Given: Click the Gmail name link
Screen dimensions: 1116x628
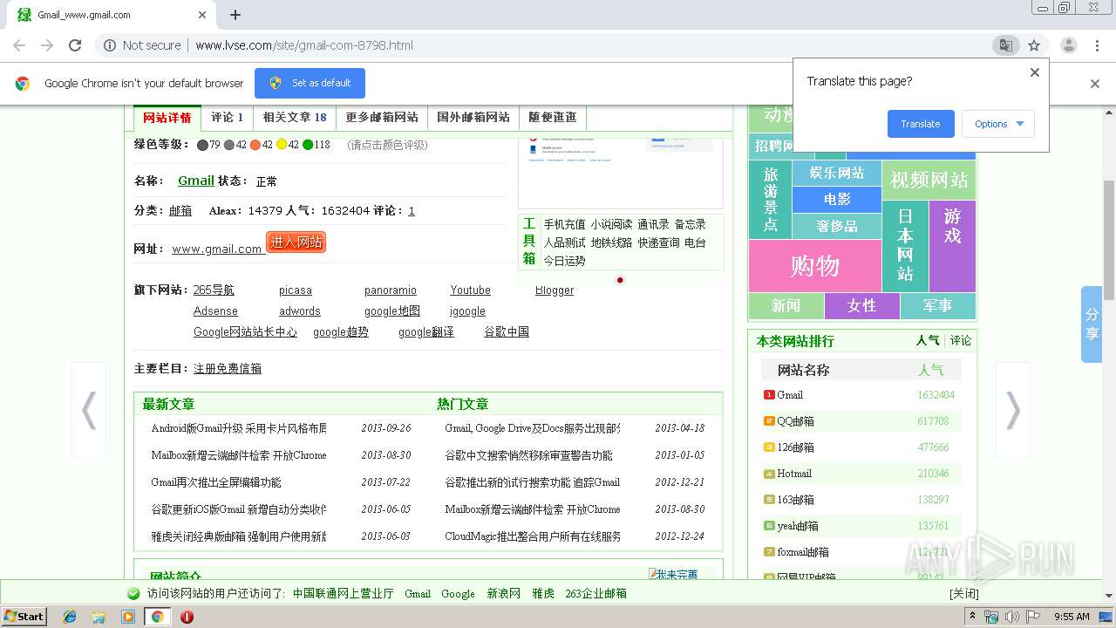Looking at the screenshot, I should coord(196,181).
